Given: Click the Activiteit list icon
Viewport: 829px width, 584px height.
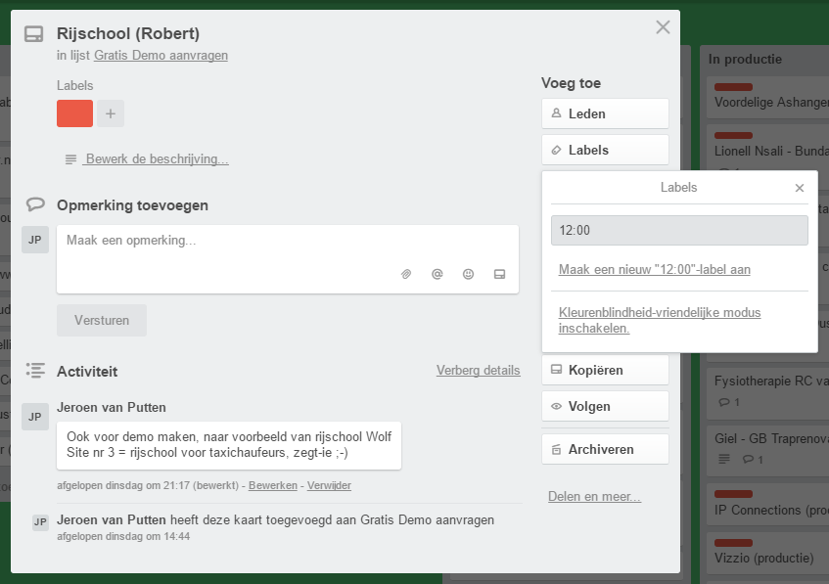Looking at the screenshot, I should [35, 371].
